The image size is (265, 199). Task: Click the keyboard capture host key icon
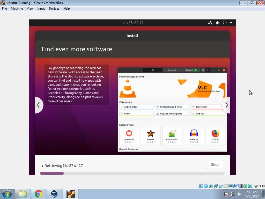(250, 186)
